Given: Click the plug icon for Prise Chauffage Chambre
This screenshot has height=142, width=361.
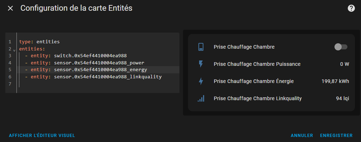Looking at the screenshot, I should click(201, 47).
